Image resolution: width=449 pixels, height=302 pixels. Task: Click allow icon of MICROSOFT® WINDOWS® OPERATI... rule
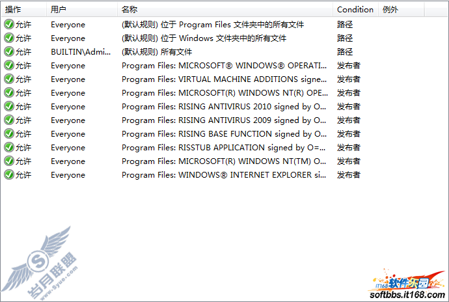point(9,65)
